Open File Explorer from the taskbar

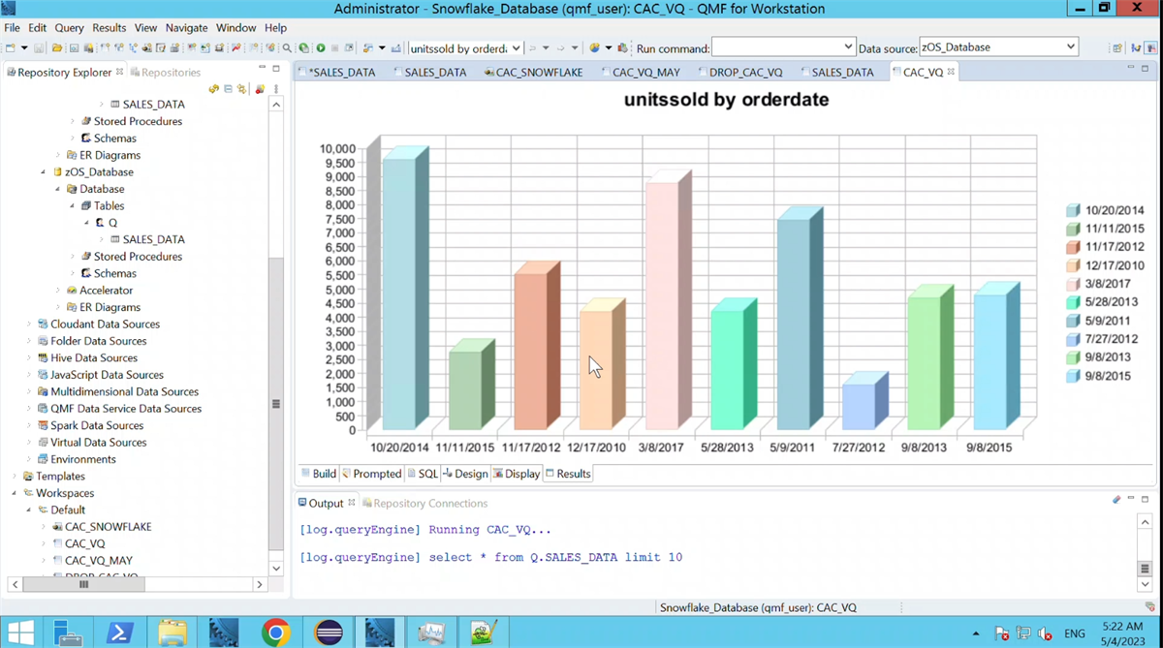173,633
